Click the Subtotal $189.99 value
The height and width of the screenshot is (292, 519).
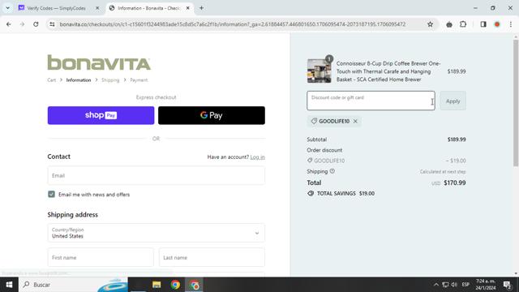tap(457, 140)
